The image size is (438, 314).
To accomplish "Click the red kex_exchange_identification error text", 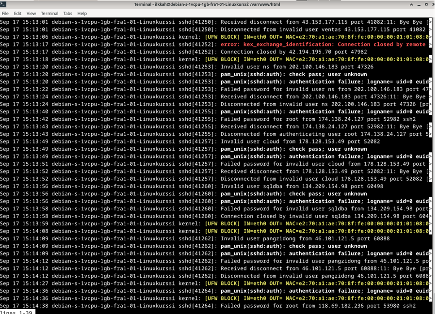I will pos(323,45).
